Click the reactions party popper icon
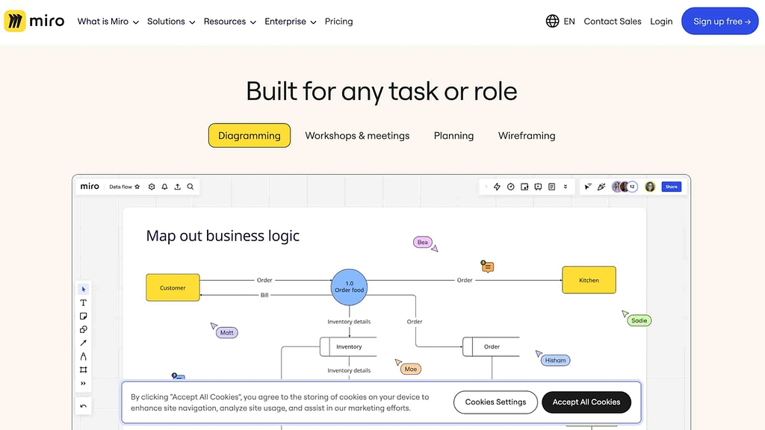This screenshot has width=765, height=430. 601,187
